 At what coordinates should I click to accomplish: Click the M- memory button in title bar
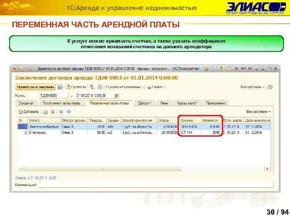251,69
